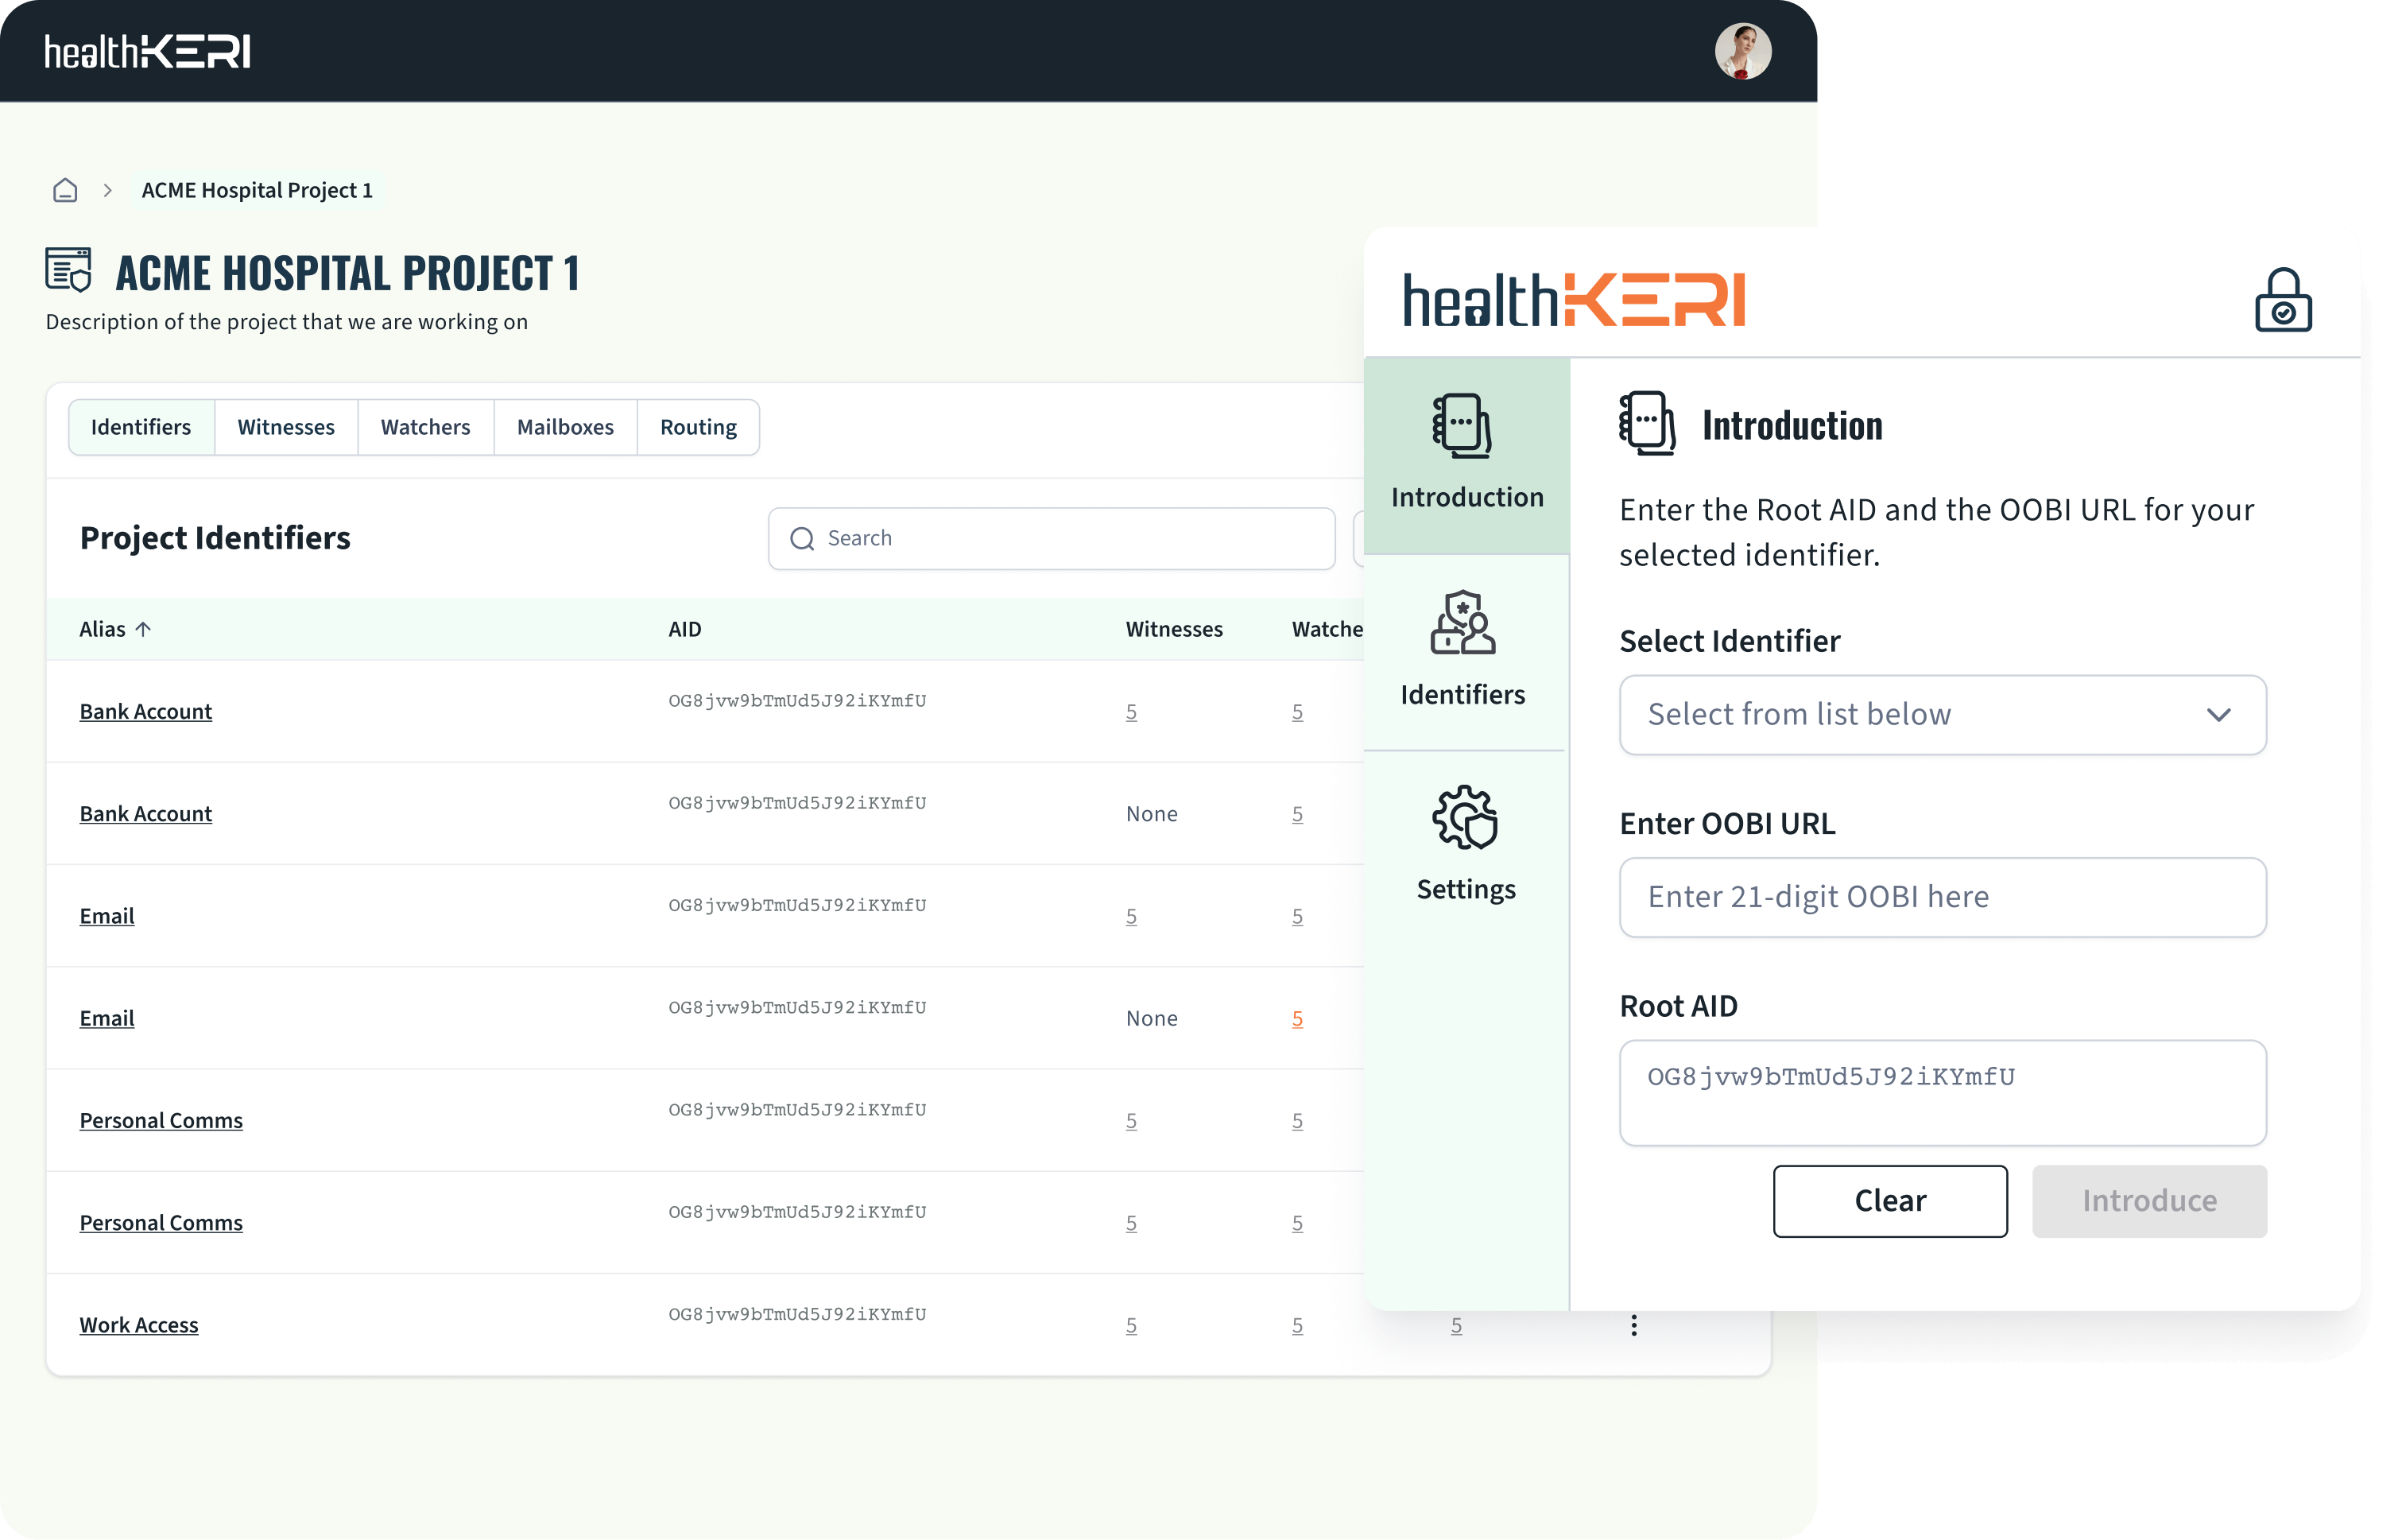Image resolution: width=2402 pixels, height=1540 pixels.
Task: Click the dropdown chevron arrow
Action: [2218, 715]
